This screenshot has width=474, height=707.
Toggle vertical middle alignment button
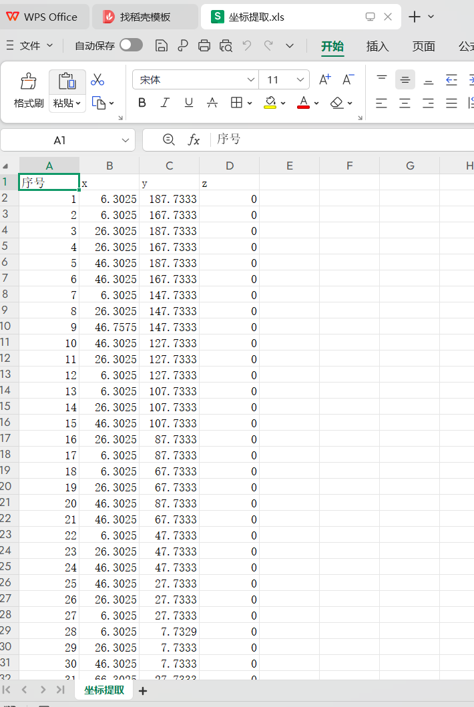tap(405, 79)
